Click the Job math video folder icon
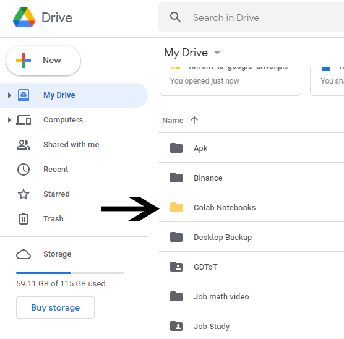 (176, 296)
